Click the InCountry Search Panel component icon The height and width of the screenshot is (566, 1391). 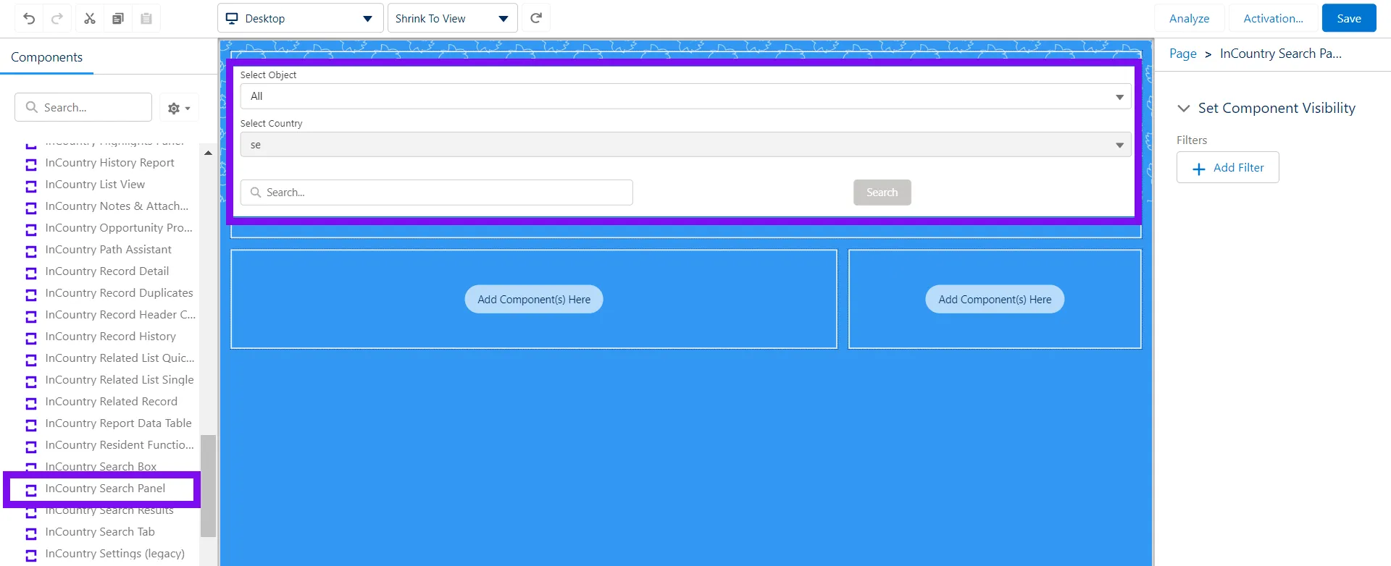click(31, 490)
